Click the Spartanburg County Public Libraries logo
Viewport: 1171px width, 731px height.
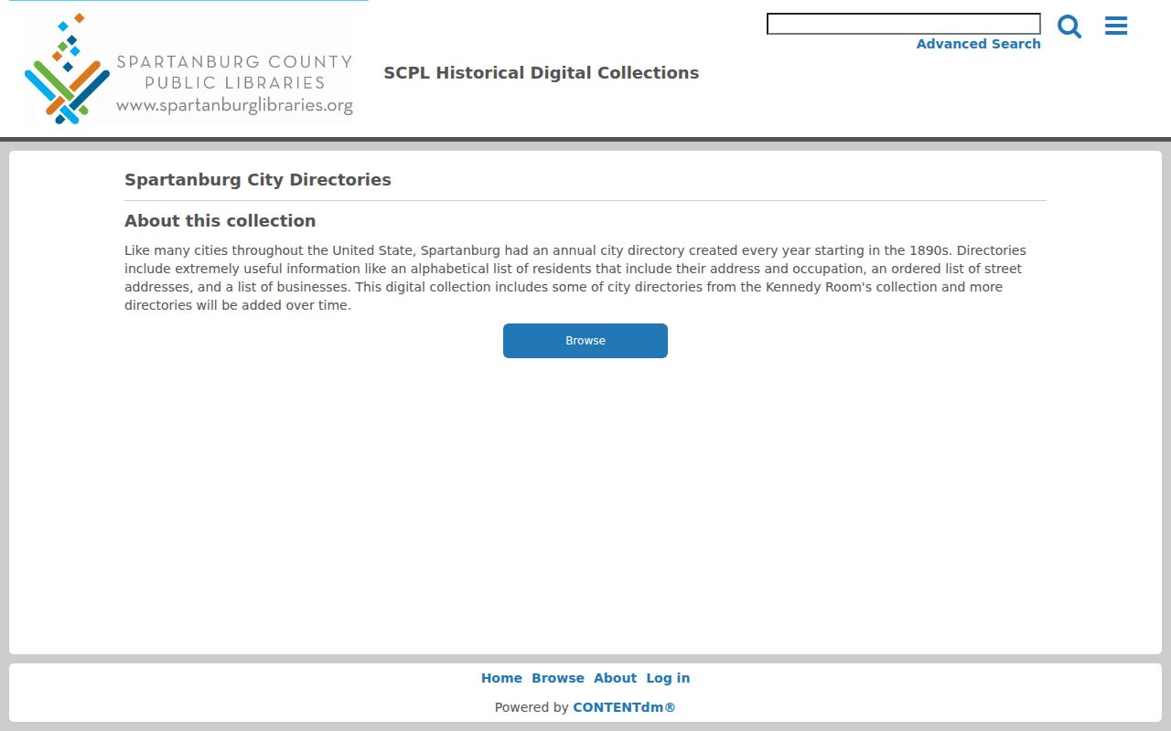188,69
